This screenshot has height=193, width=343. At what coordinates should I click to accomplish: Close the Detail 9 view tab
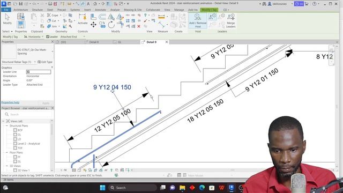pyautogui.click(x=167, y=42)
